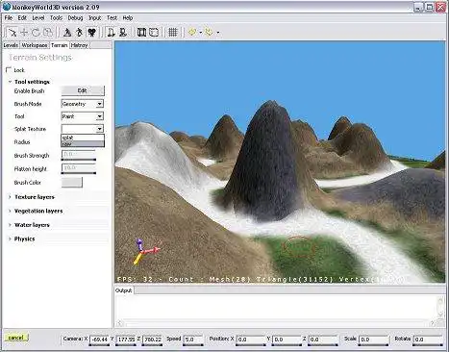Click the Position Z value field
This screenshot has width=449, height=352.
click(323, 339)
